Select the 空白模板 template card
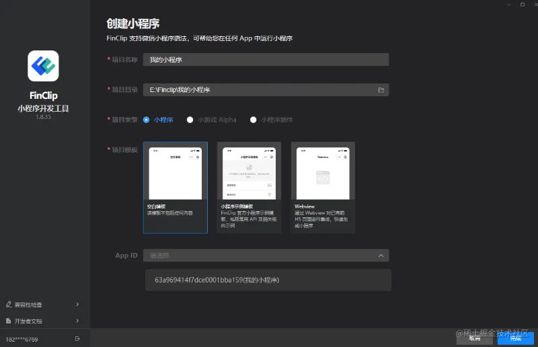This screenshot has height=347, width=538. 176,188
